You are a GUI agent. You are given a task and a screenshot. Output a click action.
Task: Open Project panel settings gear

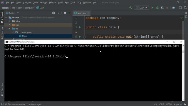[x=65, y=13]
